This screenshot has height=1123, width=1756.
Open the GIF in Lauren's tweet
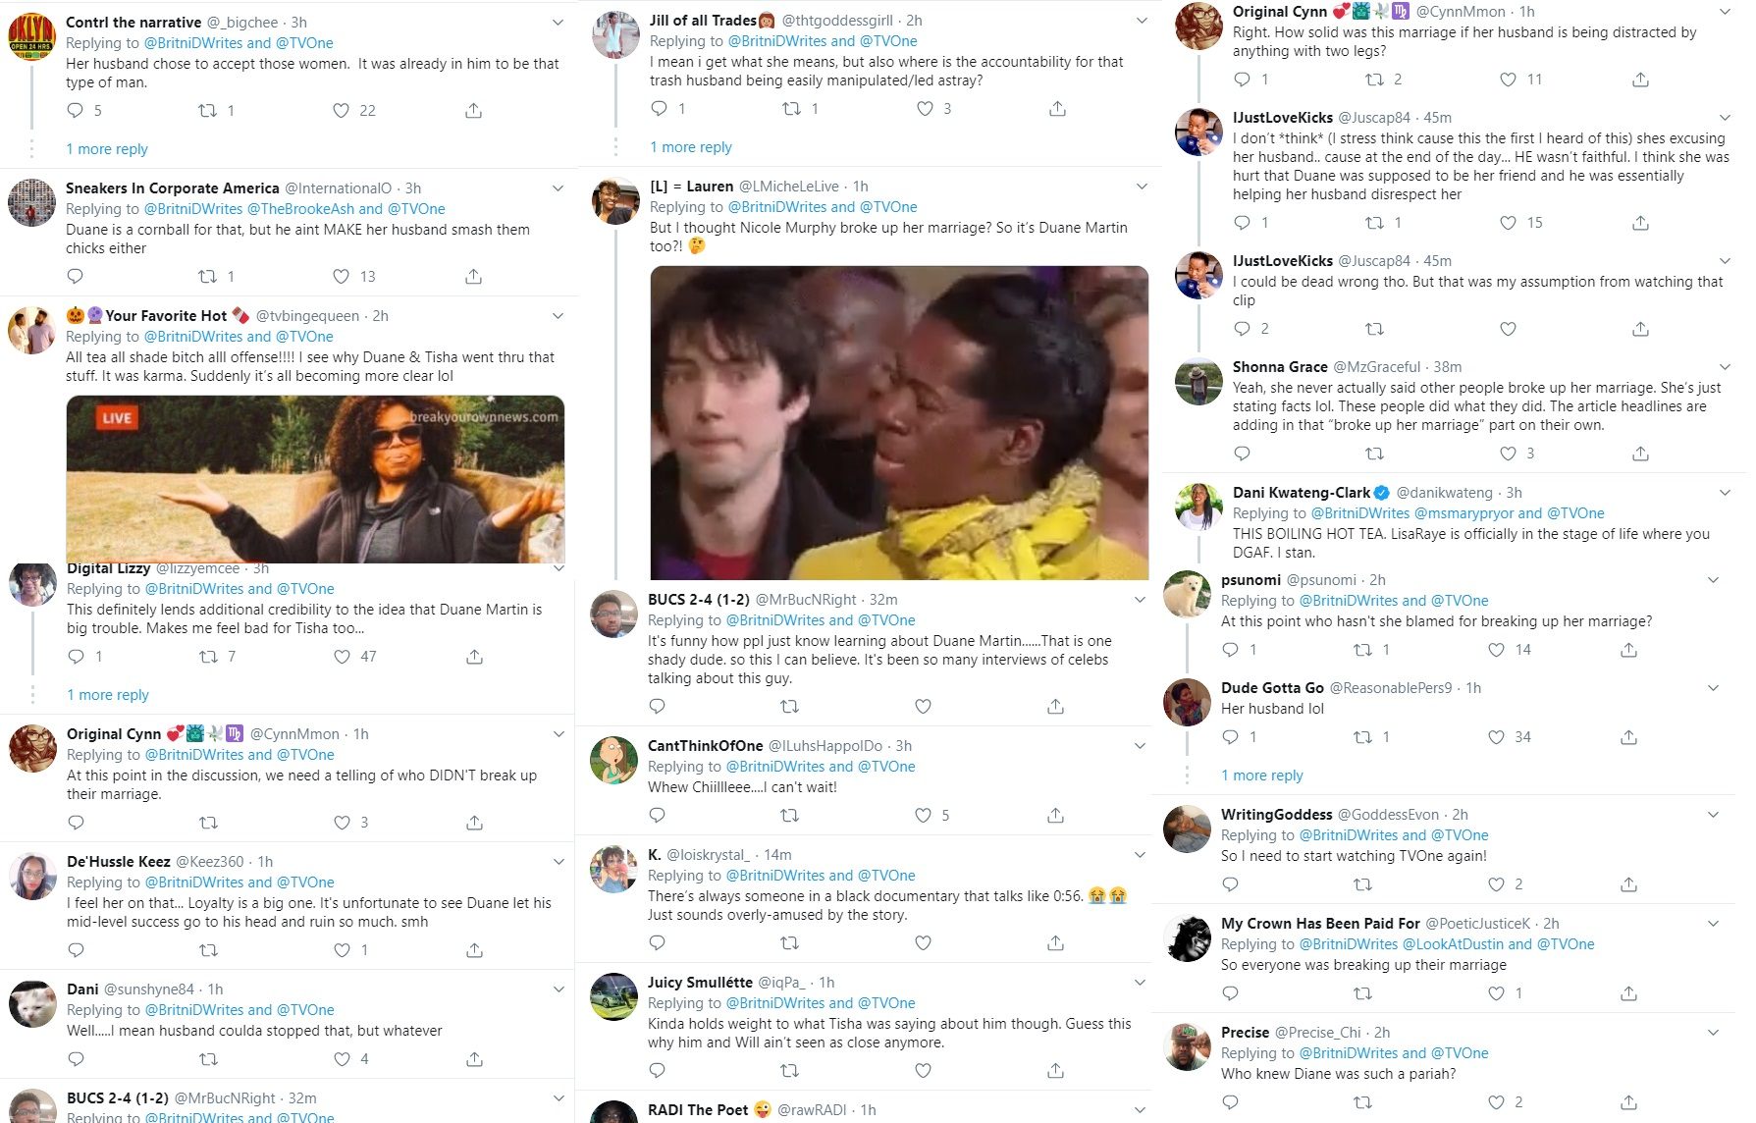point(899,423)
